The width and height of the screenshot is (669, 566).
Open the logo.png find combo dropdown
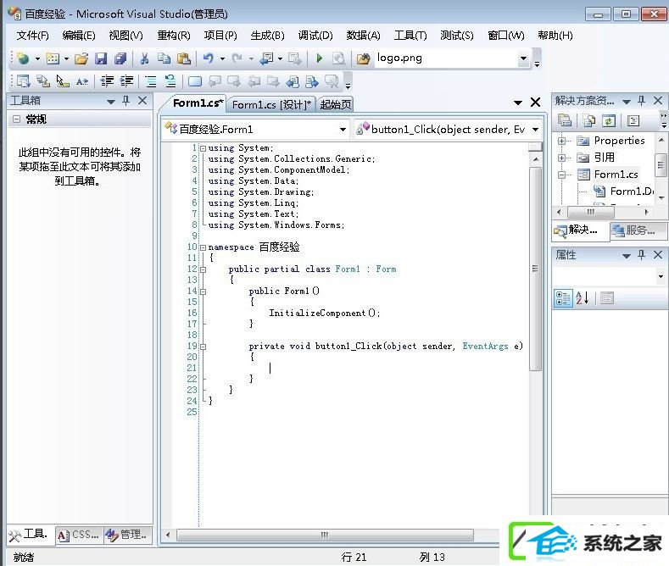click(x=523, y=58)
